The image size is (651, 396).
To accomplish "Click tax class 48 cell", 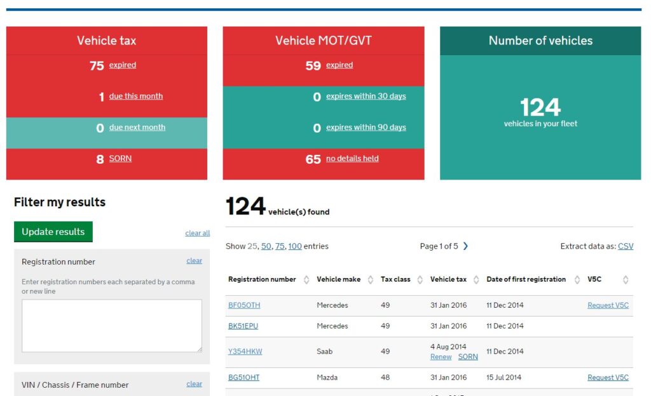I will point(385,378).
